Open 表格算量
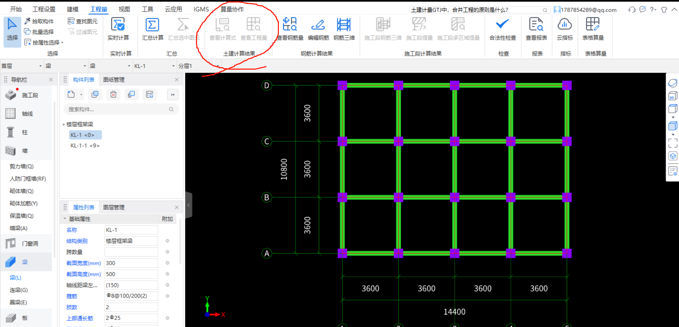 (593, 29)
